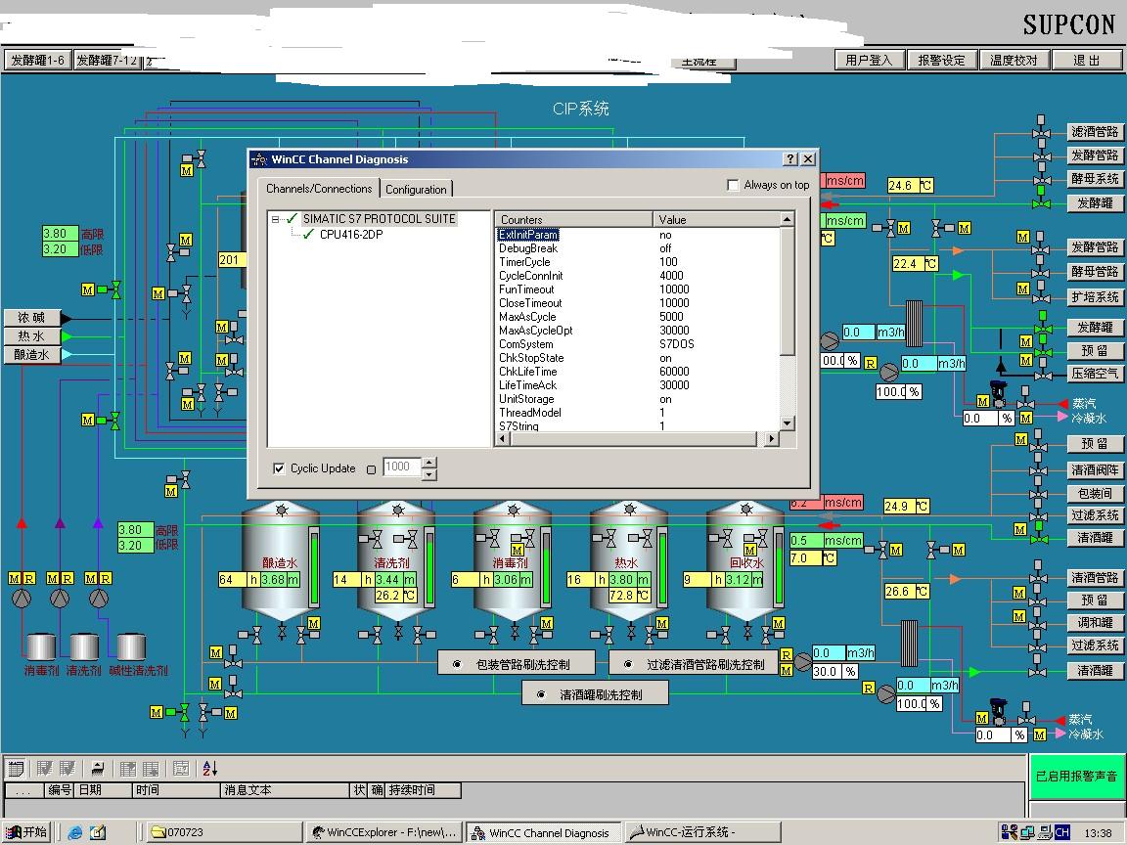Image resolution: width=1127 pixels, height=845 pixels.
Task: Click the pump beside lower 100.0 % readout
Action: 887,694
